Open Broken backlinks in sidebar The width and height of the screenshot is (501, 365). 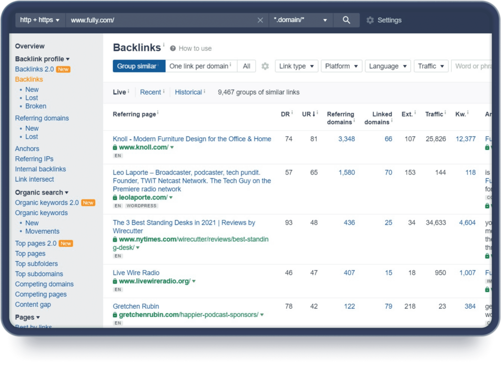tap(36, 106)
